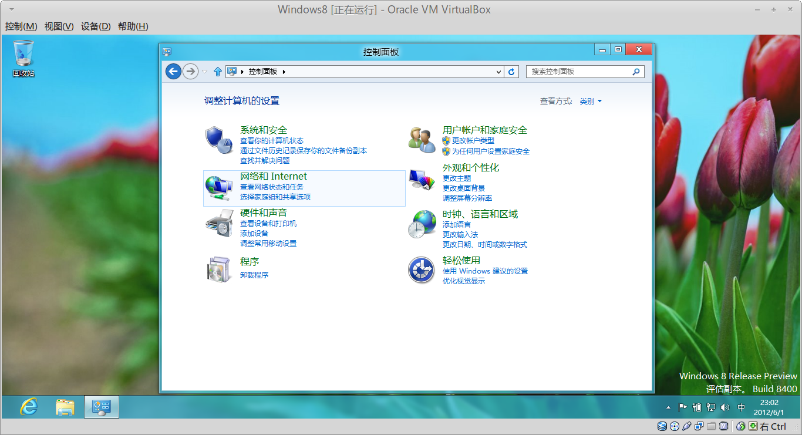Click the volume speaker tray icon

coord(725,407)
